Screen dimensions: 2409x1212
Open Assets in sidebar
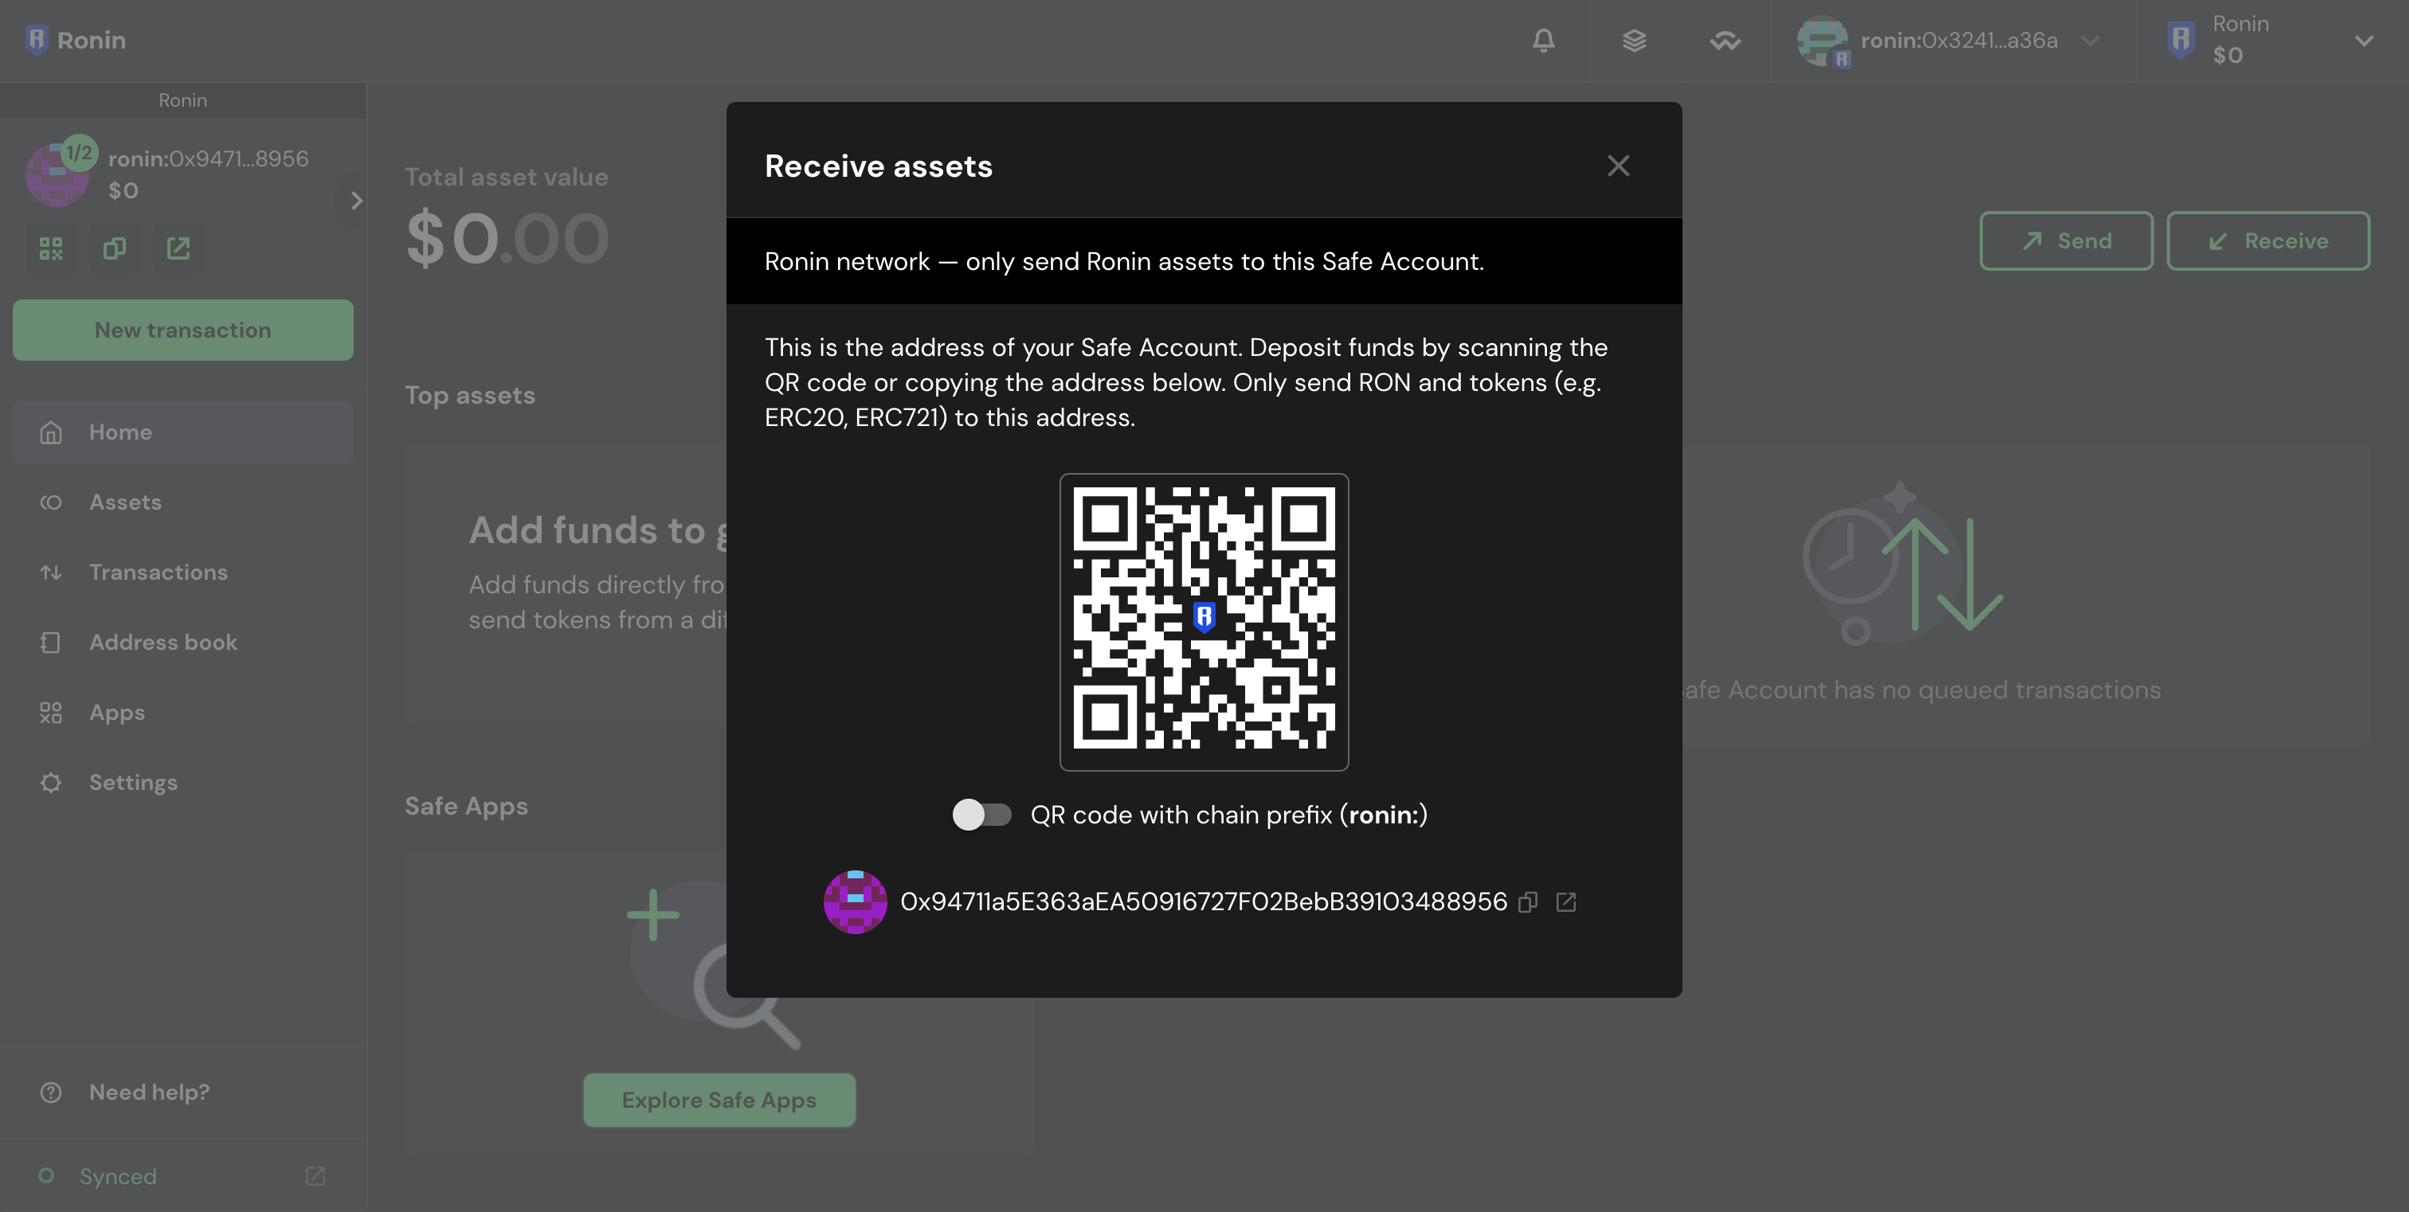[182, 502]
